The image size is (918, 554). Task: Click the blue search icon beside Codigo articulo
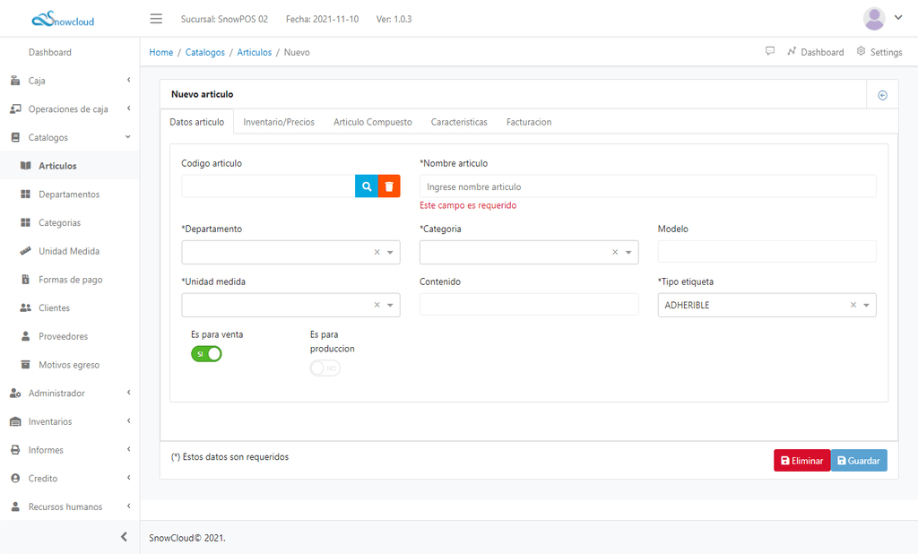(367, 186)
